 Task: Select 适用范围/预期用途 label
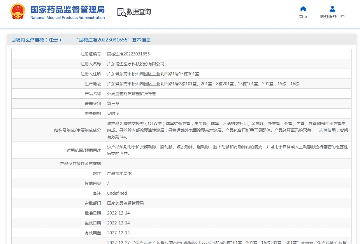(x=84, y=150)
